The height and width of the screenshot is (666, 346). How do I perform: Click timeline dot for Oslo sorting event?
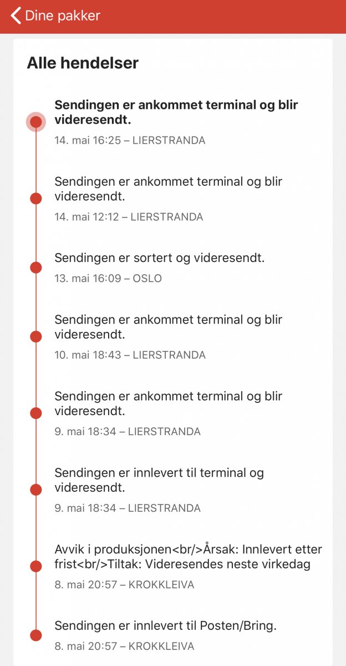click(36, 268)
